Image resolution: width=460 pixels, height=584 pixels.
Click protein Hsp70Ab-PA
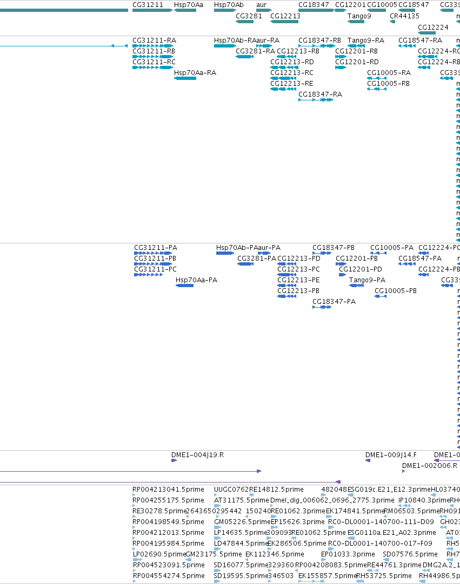tap(237, 248)
